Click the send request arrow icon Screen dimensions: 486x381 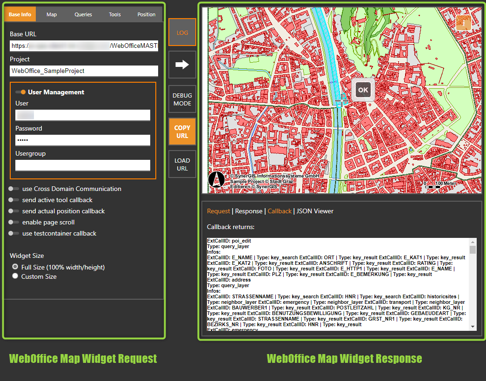click(x=182, y=65)
